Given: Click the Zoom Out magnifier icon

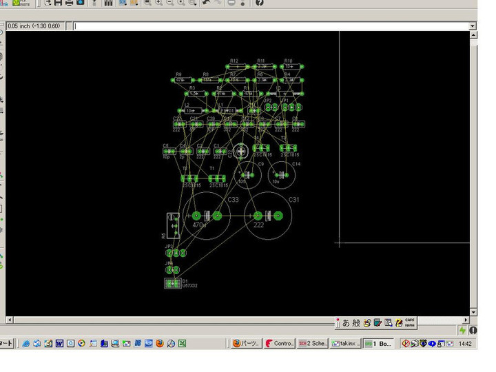Looking at the screenshot, I should point(170,3).
